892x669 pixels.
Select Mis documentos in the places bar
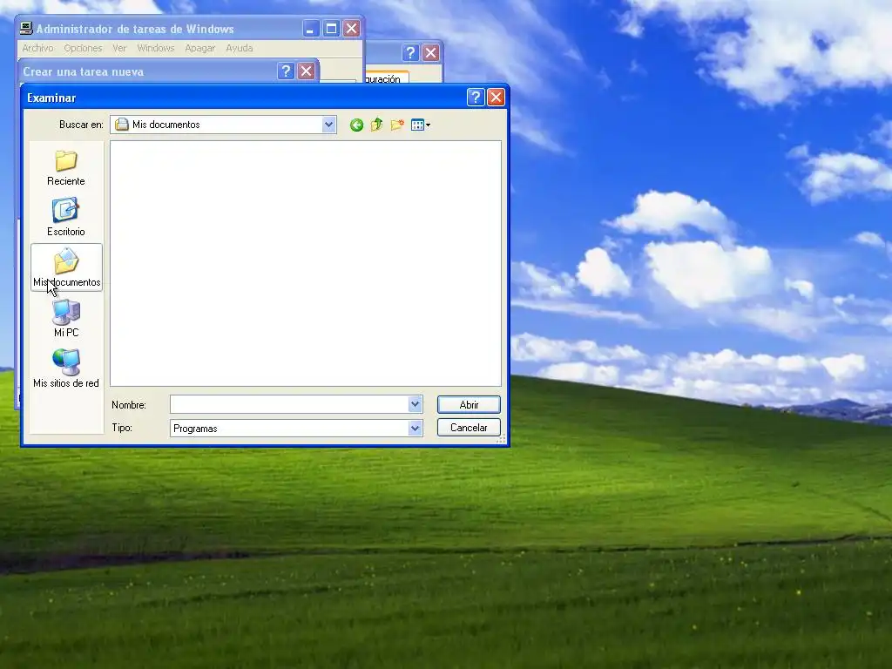[x=66, y=267]
